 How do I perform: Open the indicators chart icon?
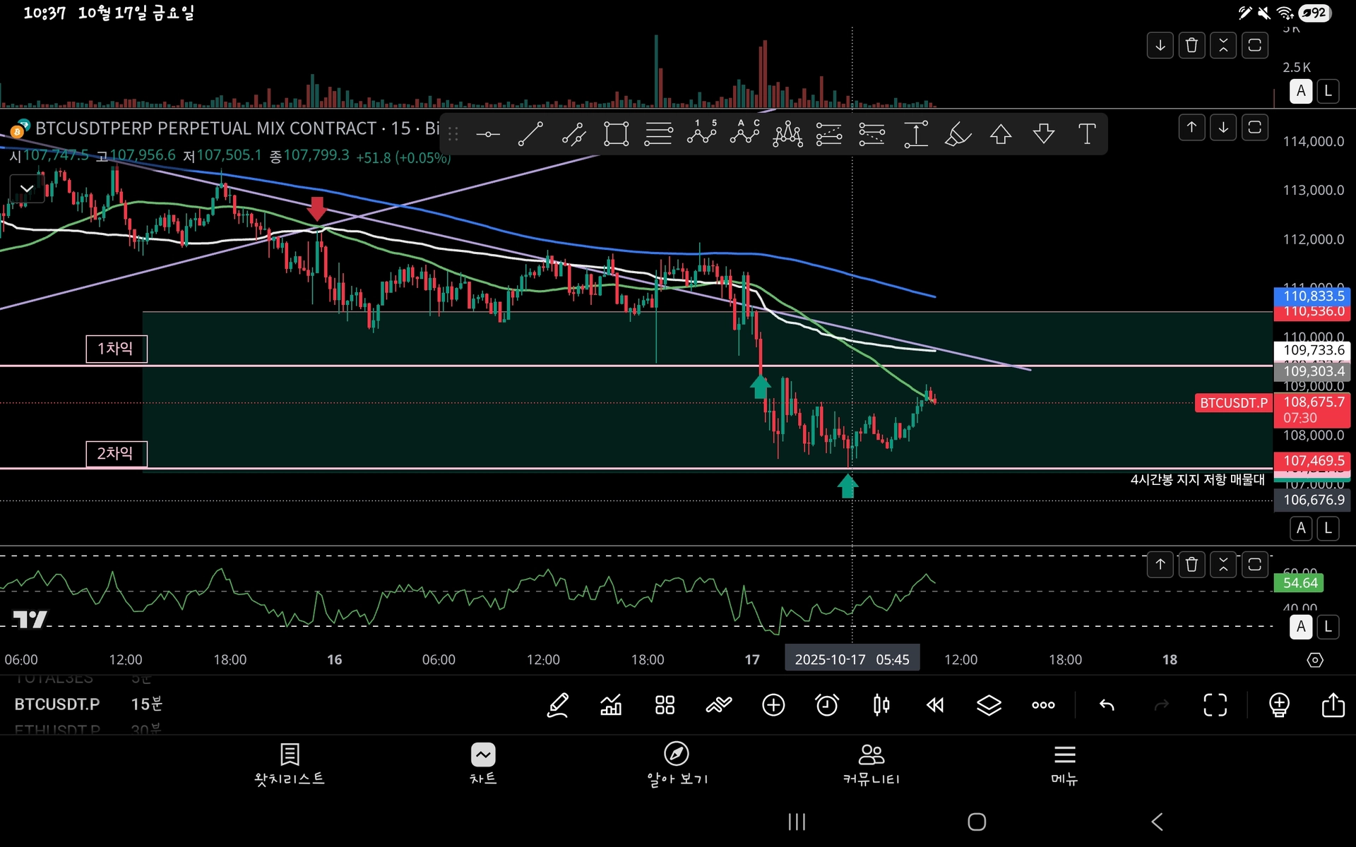click(x=611, y=704)
